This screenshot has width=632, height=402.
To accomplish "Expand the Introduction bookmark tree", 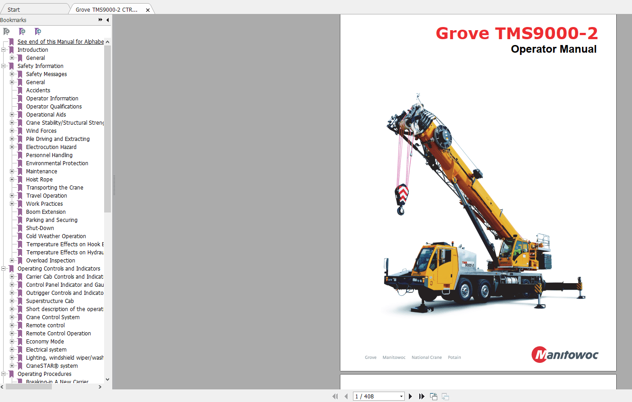I will click(x=4, y=50).
